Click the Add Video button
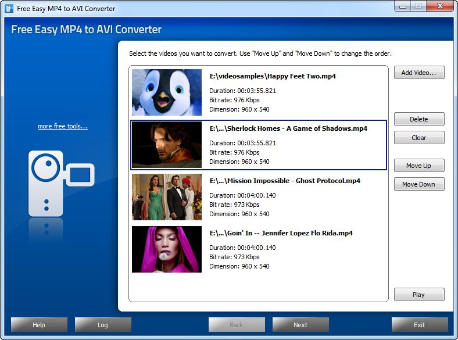 pyautogui.click(x=419, y=73)
